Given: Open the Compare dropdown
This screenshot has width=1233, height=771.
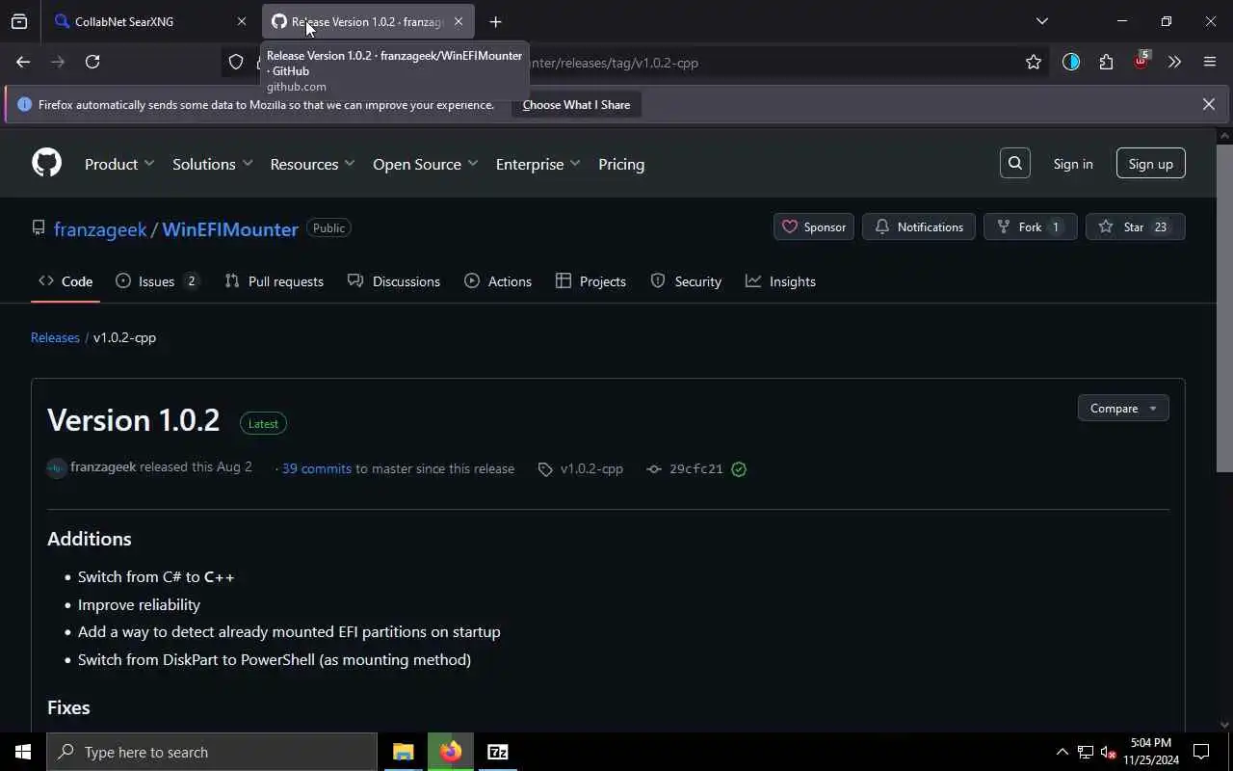Looking at the screenshot, I should tap(1123, 409).
